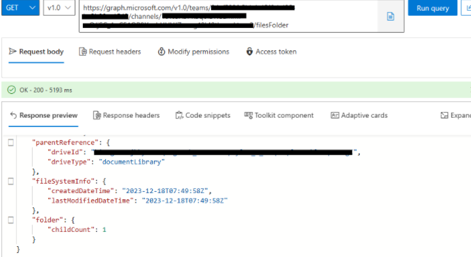Viewport: 471px width, 257px height.
Task: Open the Code snippets tab
Action: point(203,116)
